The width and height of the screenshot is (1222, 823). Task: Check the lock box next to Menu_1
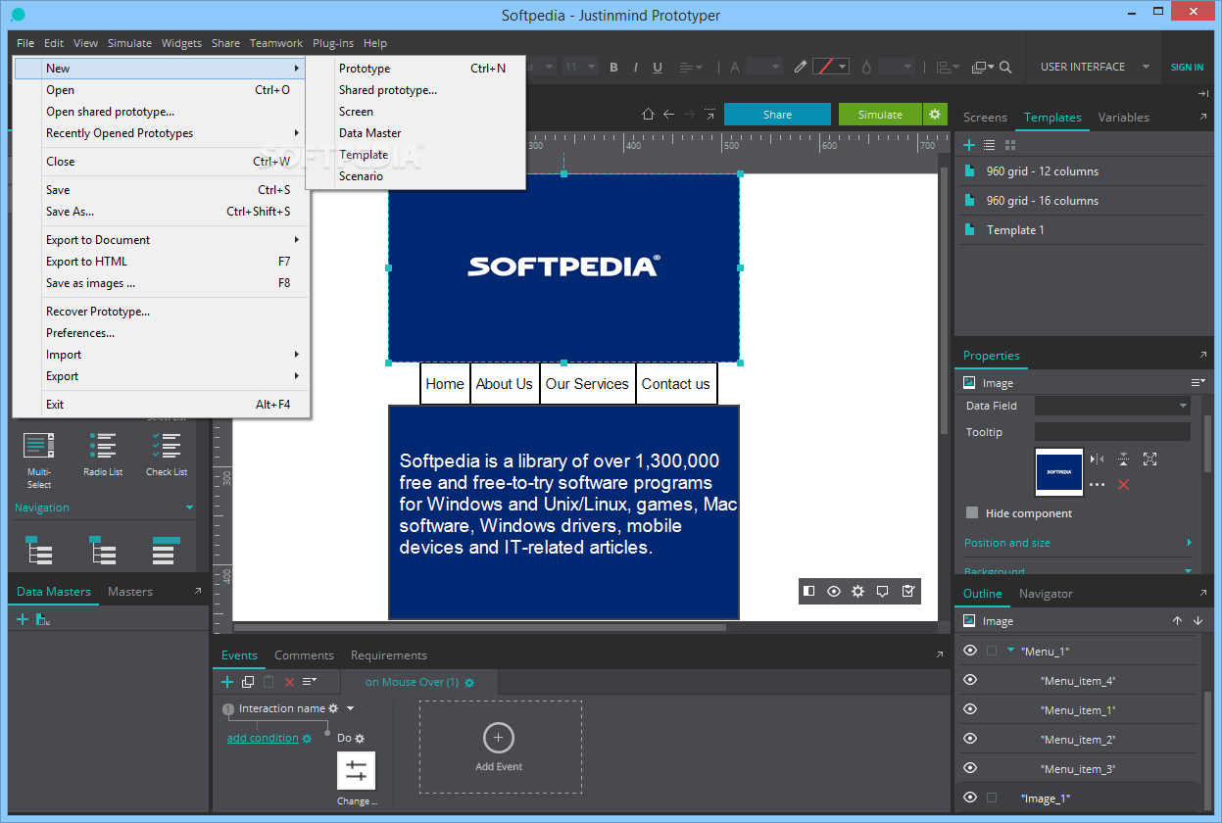click(992, 651)
